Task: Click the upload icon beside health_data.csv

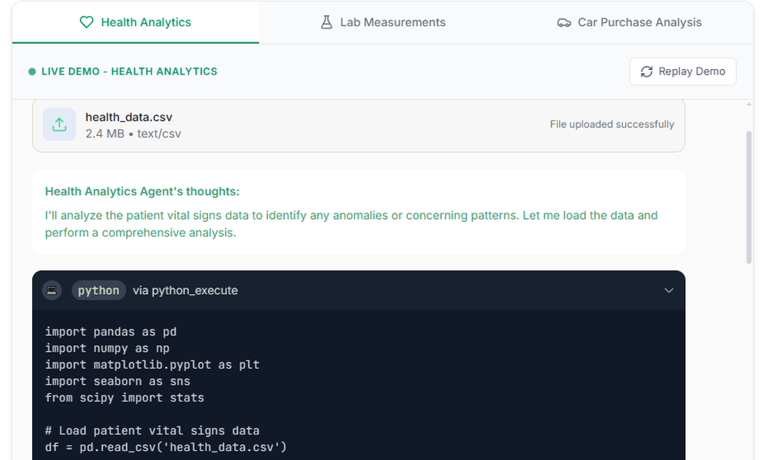Action: click(x=59, y=124)
